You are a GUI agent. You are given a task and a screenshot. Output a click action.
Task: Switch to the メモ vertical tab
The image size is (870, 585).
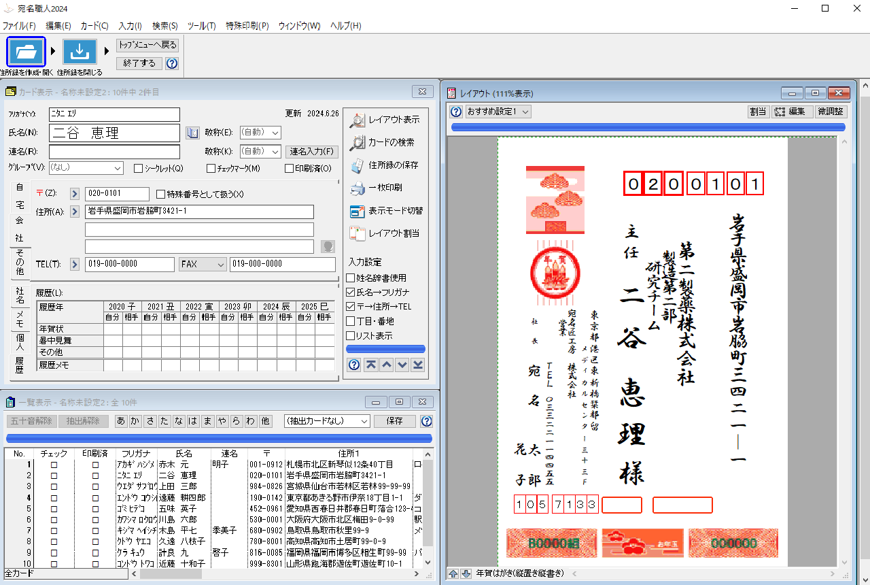click(20, 318)
